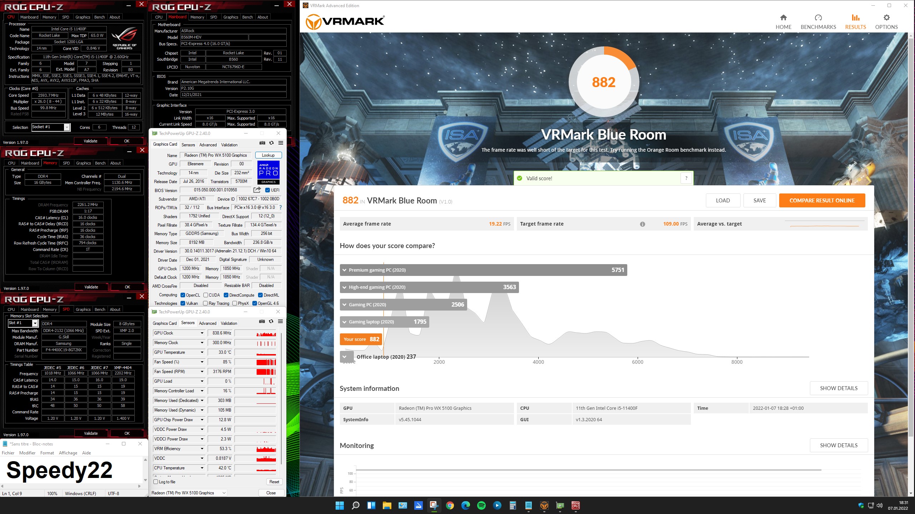Open the Validation tab in the GPU-Z Sensors window
Viewport: 915px width, 514px height.
point(229,323)
